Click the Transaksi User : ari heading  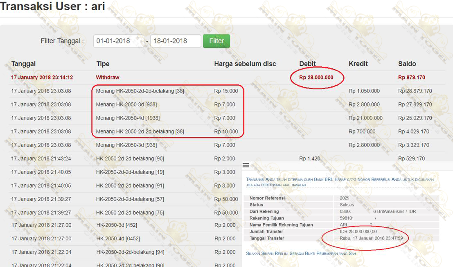pos(52,7)
